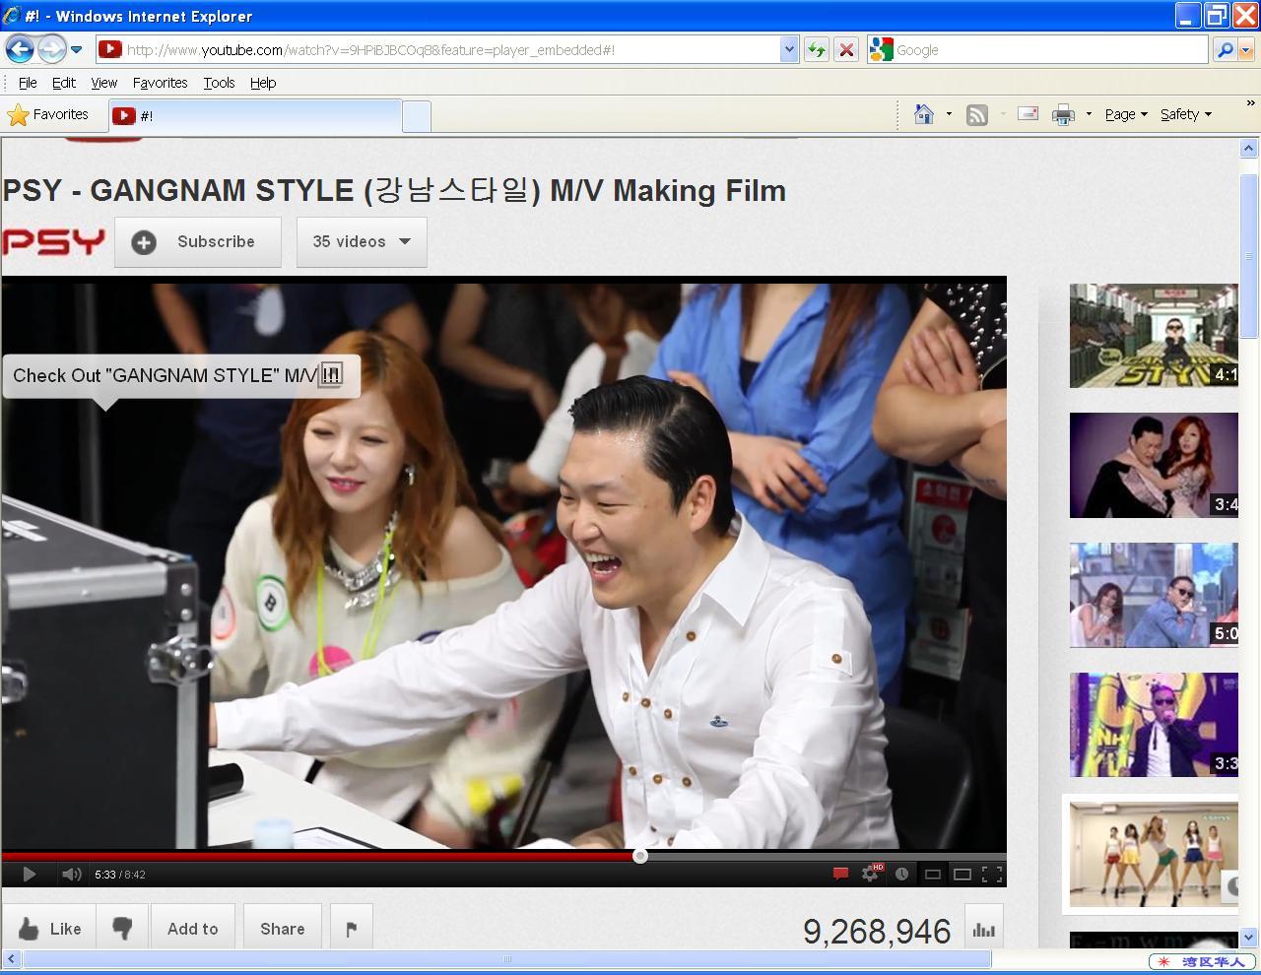This screenshot has width=1261, height=975.
Task: Open the View menu
Action: (x=103, y=83)
